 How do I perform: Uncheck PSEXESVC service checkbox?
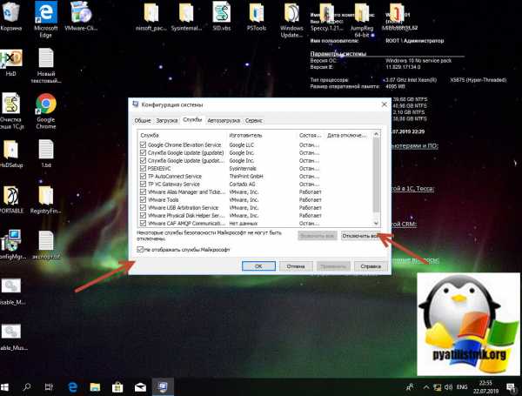pos(144,168)
